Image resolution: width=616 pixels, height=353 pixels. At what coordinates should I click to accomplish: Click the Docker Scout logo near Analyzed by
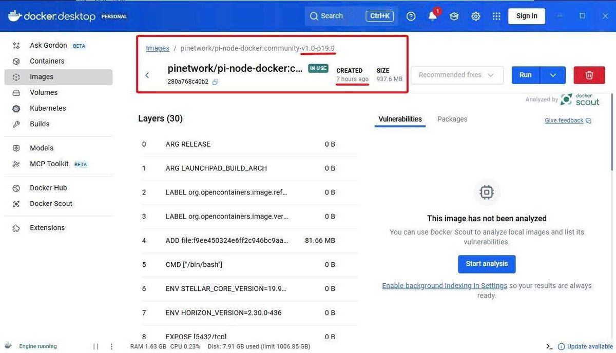(580, 100)
